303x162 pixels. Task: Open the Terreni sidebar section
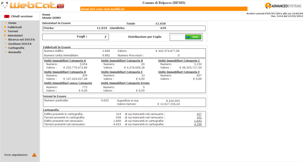(x=13, y=31)
